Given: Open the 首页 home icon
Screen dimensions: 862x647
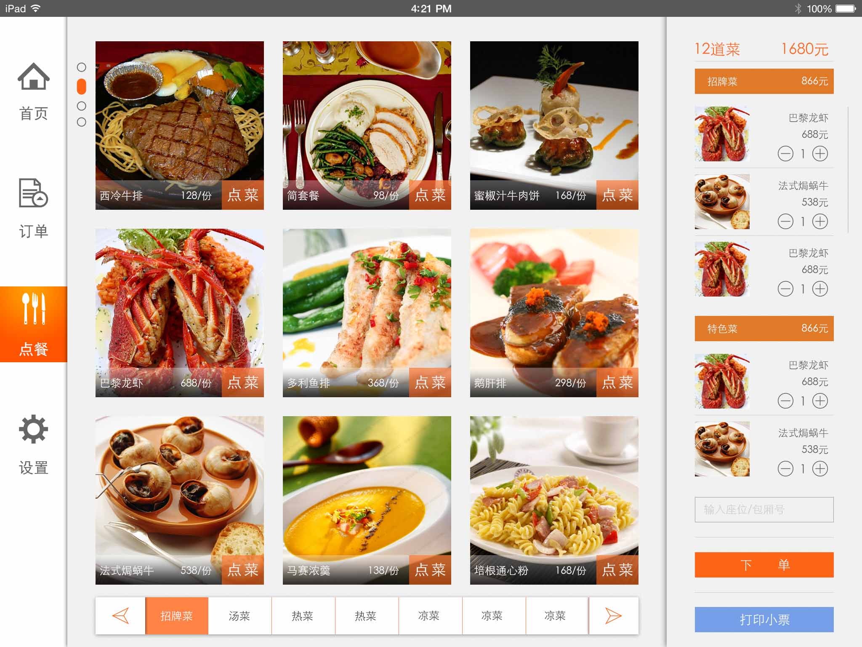Looking at the screenshot, I should tap(34, 76).
